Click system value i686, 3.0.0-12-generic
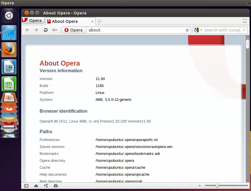Viewport: 251px width, 191px height. click(x=114, y=100)
